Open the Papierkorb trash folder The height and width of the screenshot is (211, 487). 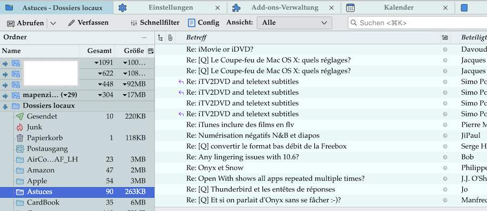77,138
